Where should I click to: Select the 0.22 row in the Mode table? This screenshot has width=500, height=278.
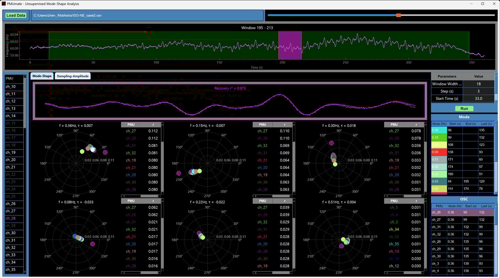[x=462, y=174]
